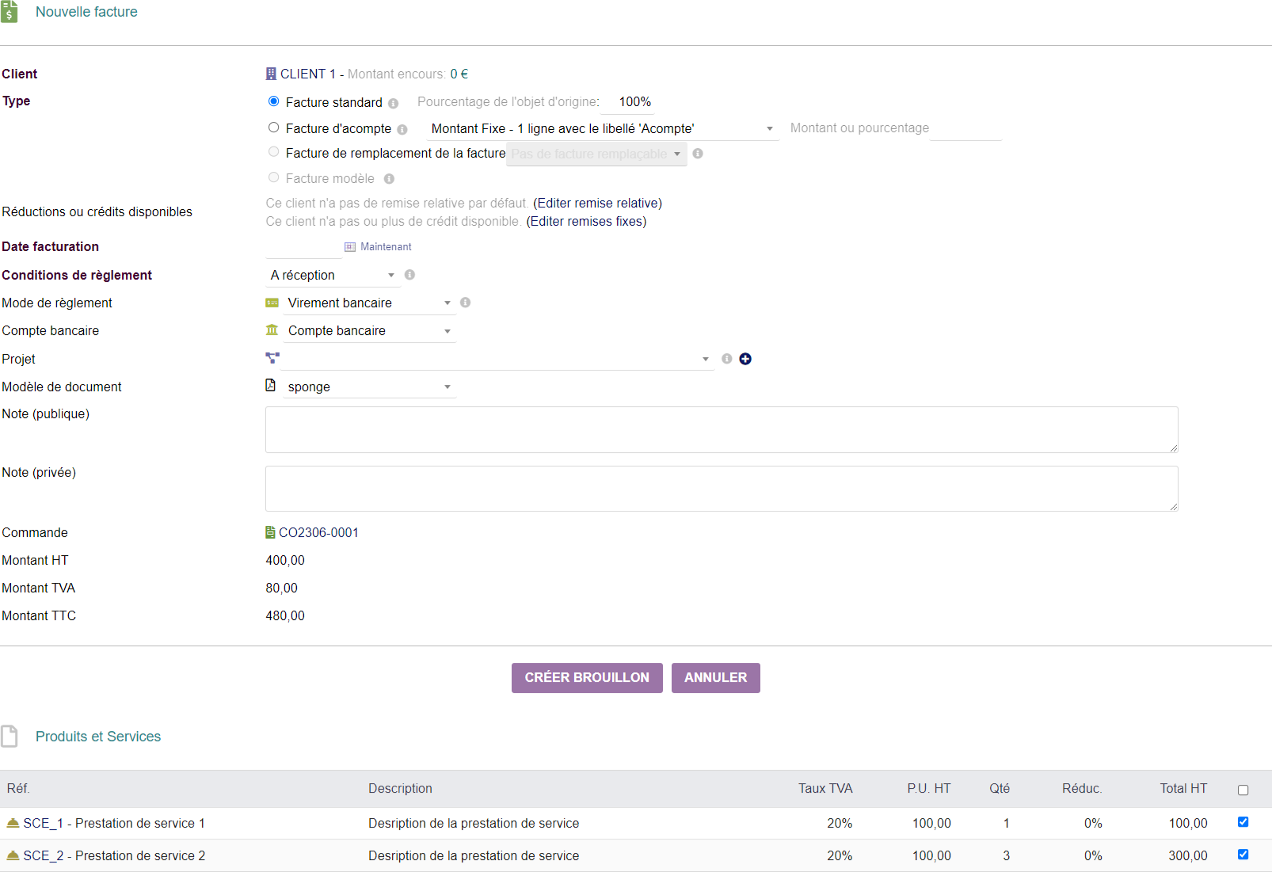Select the Facture modèle radio button
Image resolution: width=1272 pixels, height=872 pixels.
[273, 177]
